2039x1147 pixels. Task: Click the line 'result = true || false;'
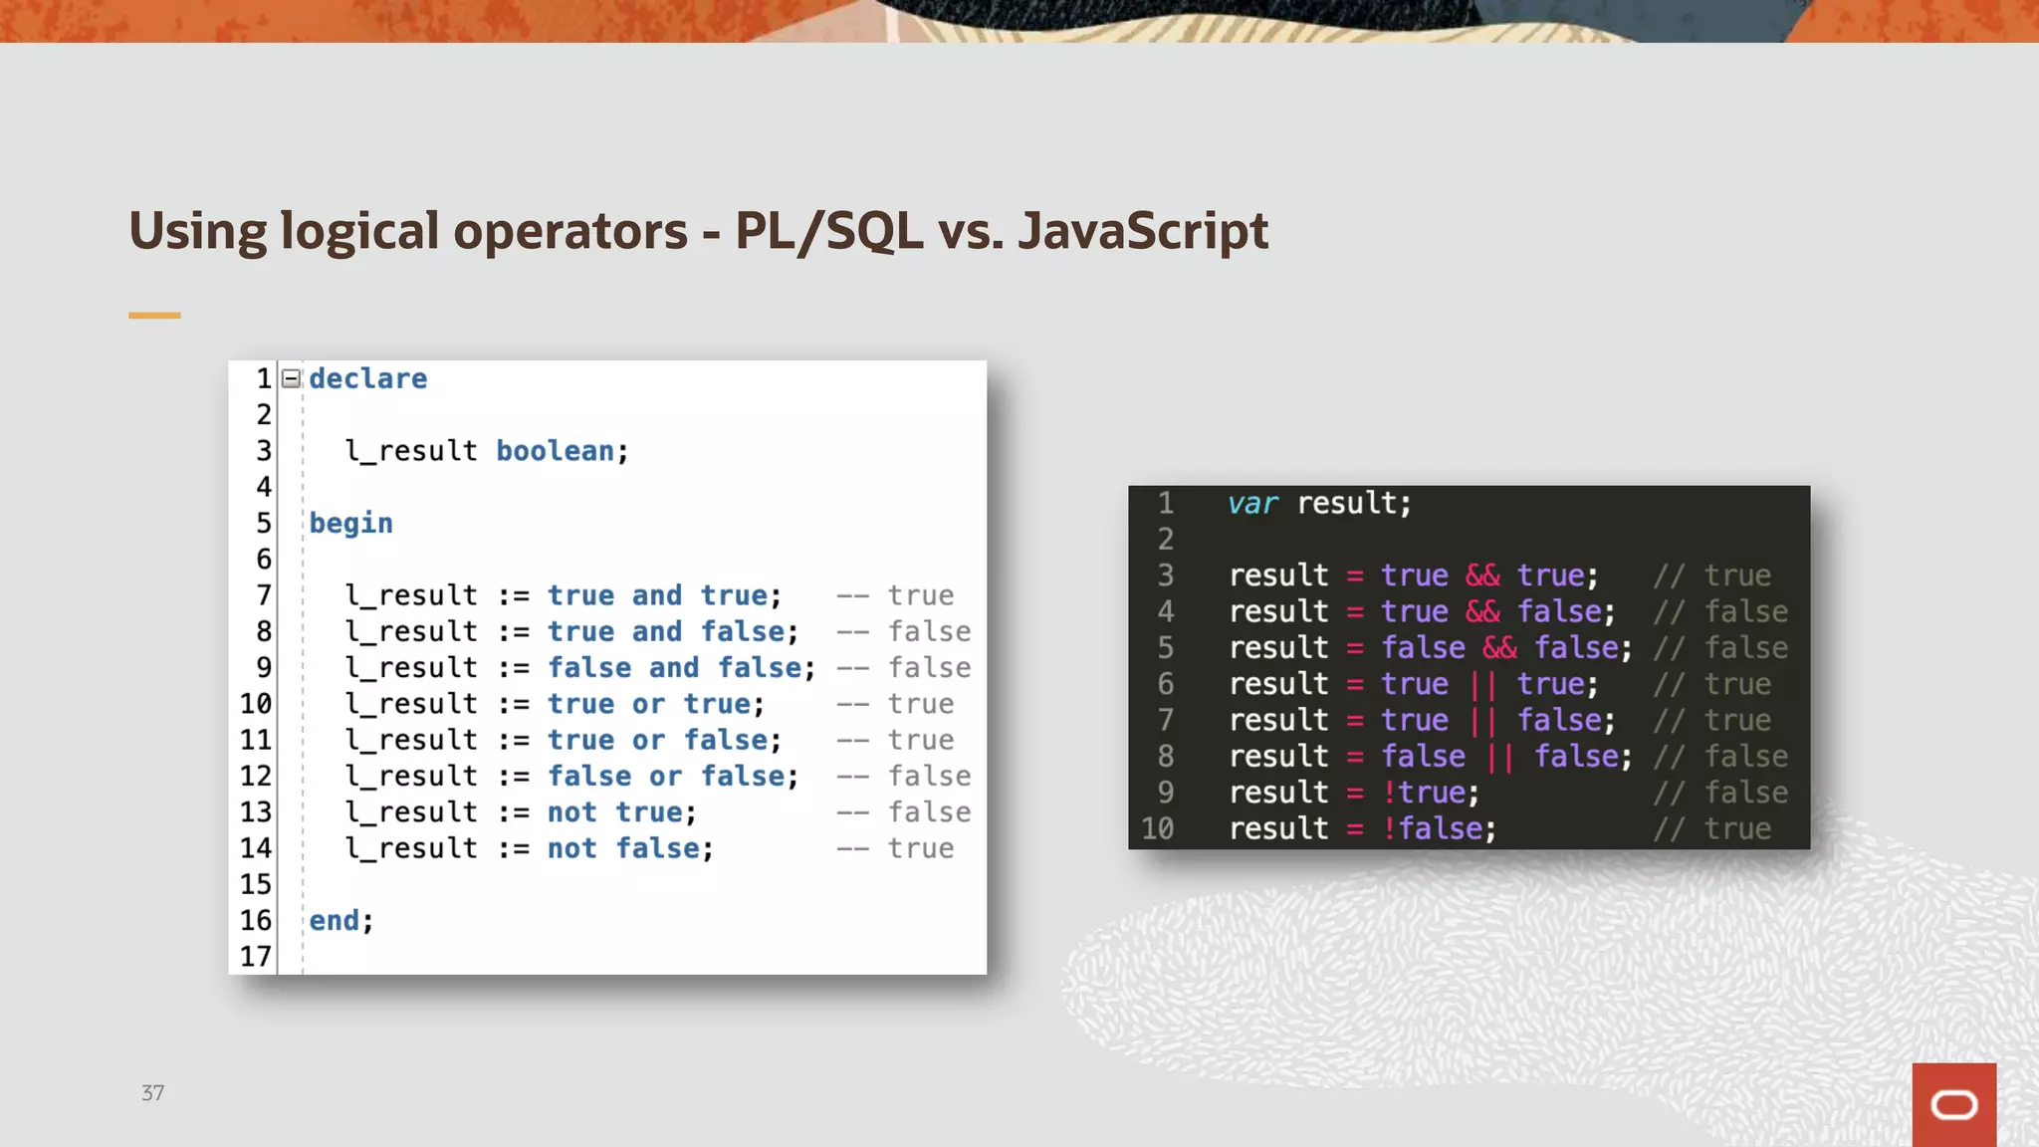(1423, 720)
